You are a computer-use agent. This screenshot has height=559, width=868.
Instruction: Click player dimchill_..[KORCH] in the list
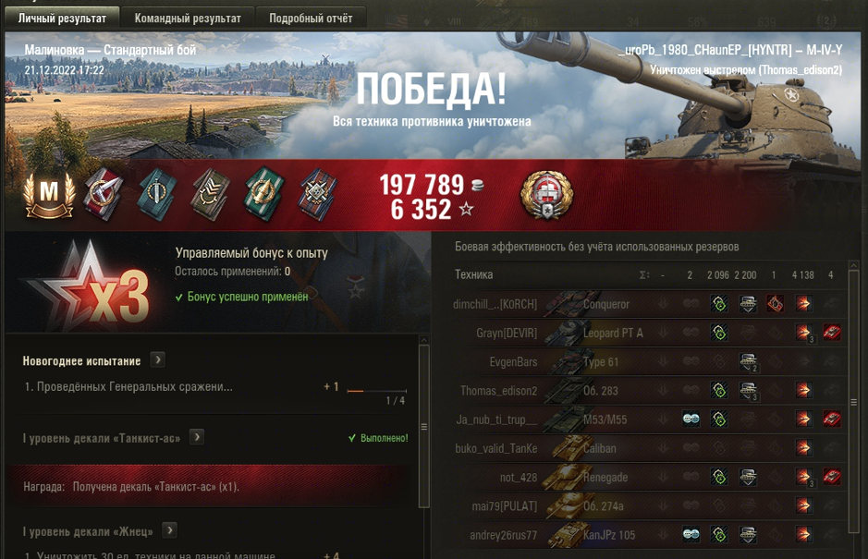click(x=495, y=304)
